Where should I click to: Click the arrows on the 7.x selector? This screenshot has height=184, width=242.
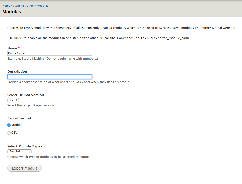(x=17, y=100)
